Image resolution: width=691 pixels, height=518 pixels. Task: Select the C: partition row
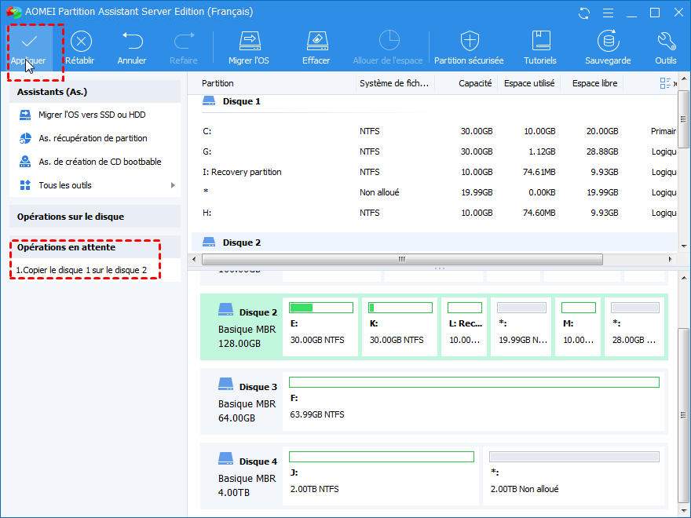[x=434, y=131]
